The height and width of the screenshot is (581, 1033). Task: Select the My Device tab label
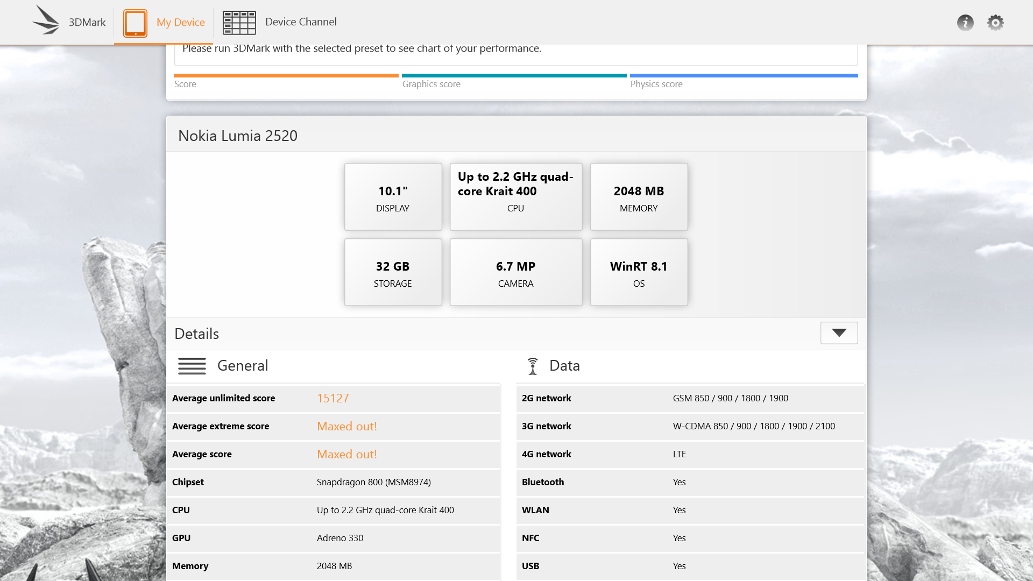181,23
